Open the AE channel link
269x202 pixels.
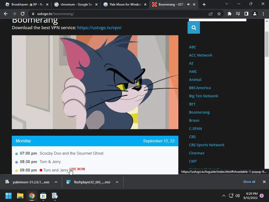click(191, 63)
